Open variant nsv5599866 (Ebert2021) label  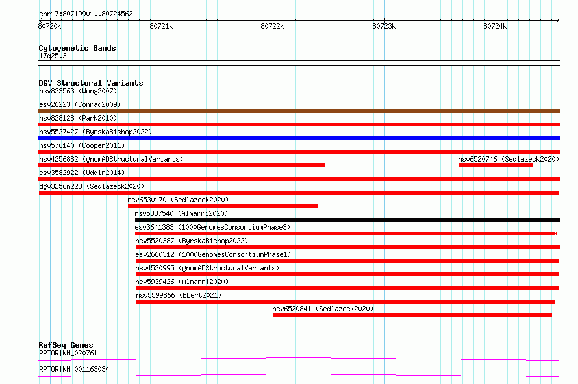[x=179, y=295]
